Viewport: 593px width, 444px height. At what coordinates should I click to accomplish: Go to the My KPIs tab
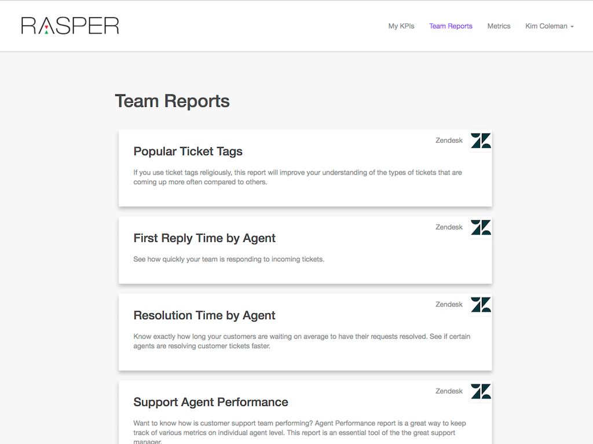[x=401, y=26]
